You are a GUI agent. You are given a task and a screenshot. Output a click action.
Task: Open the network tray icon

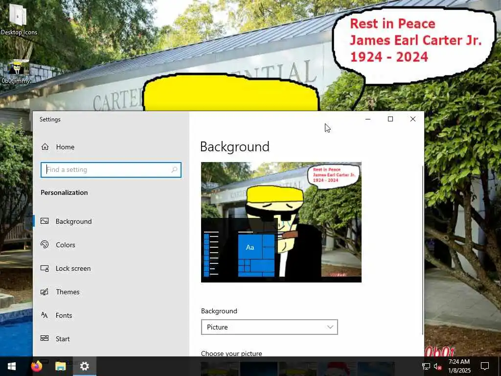[426, 366]
